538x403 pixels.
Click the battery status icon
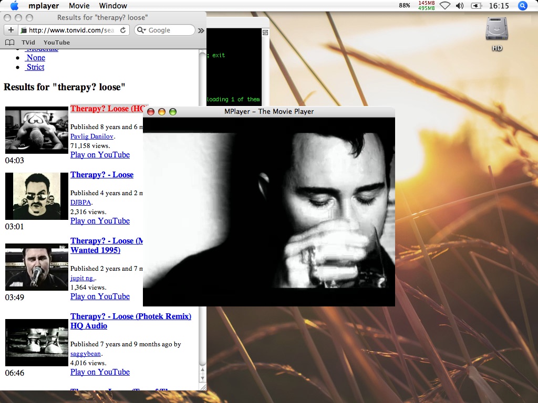tap(476, 5)
